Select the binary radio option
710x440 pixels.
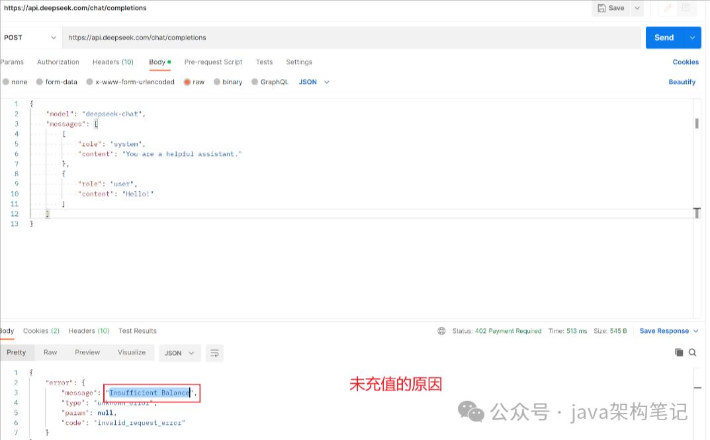pos(217,82)
